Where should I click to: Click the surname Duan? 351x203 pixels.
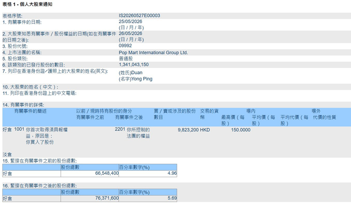pos(136,73)
